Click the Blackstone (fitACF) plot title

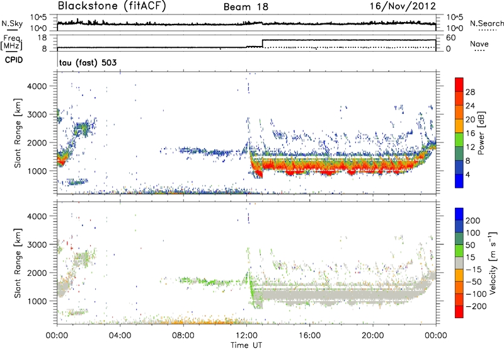pos(112,6)
